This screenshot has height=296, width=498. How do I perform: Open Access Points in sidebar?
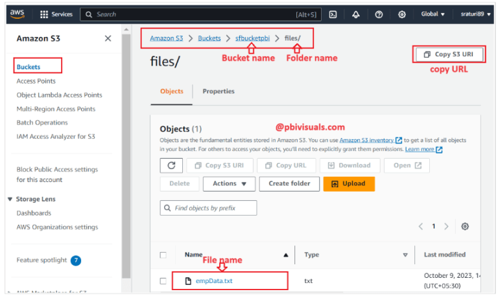36,81
